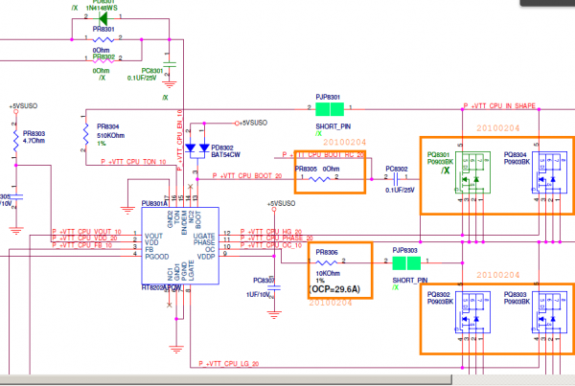Click the P0903BK text under PQ8302

coord(440,302)
